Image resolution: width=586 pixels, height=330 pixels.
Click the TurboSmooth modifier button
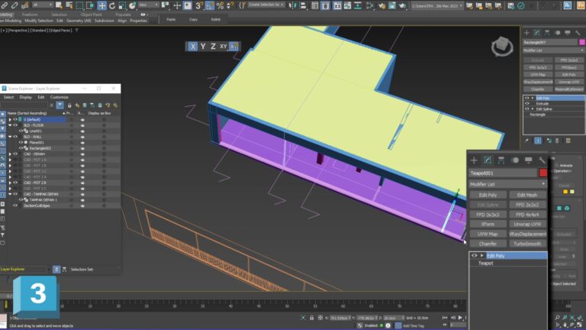527,244
